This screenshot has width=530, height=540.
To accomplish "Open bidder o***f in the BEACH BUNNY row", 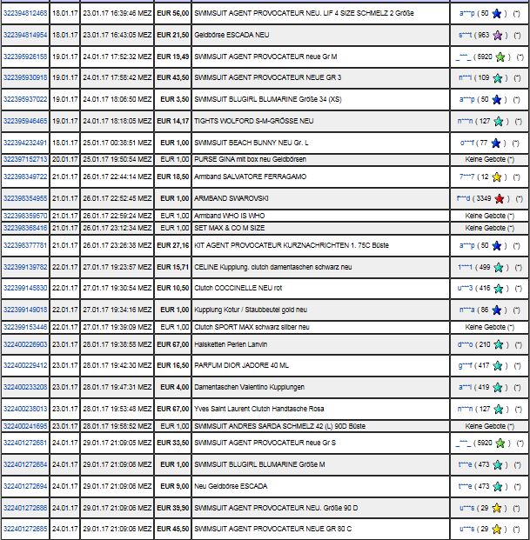I will pos(467,143).
